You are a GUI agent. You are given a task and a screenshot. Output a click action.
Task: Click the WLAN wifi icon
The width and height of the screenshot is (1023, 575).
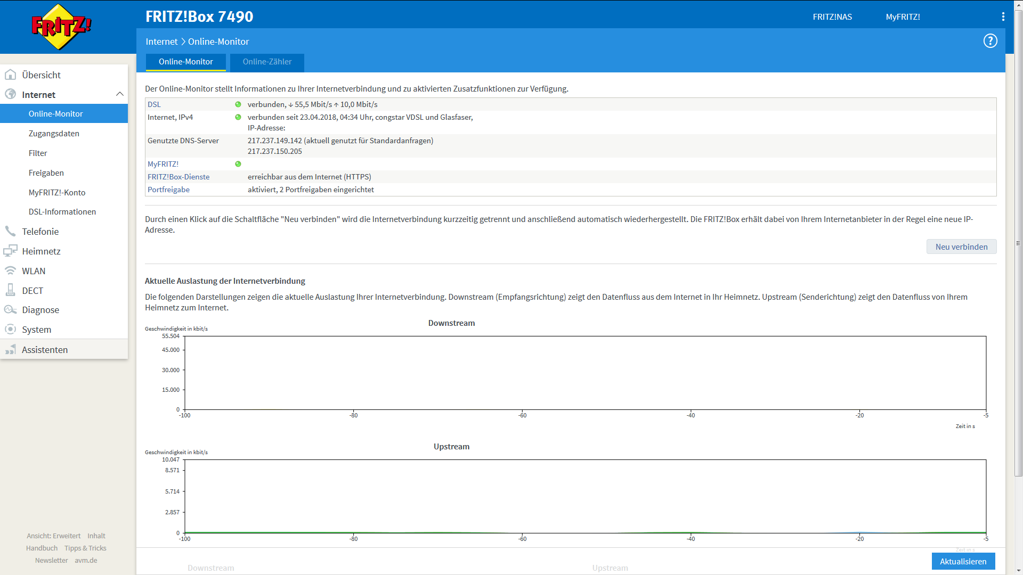point(10,270)
